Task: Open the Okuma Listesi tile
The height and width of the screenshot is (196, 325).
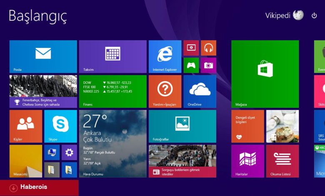Action: pyautogui.click(x=282, y=161)
